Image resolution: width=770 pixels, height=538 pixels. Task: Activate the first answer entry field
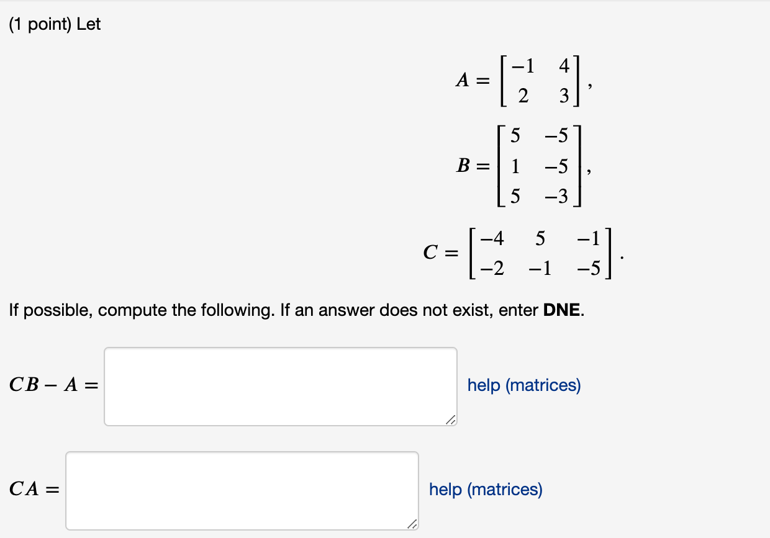click(x=279, y=385)
